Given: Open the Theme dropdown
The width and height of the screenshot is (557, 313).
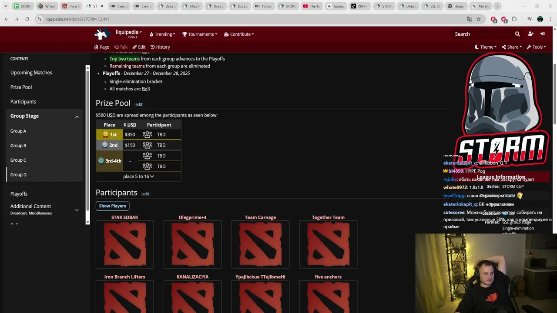Looking at the screenshot, I should pos(485,47).
